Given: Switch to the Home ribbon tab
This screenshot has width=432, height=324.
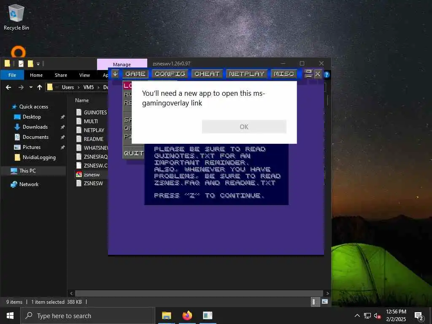Looking at the screenshot, I should coord(36,75).
